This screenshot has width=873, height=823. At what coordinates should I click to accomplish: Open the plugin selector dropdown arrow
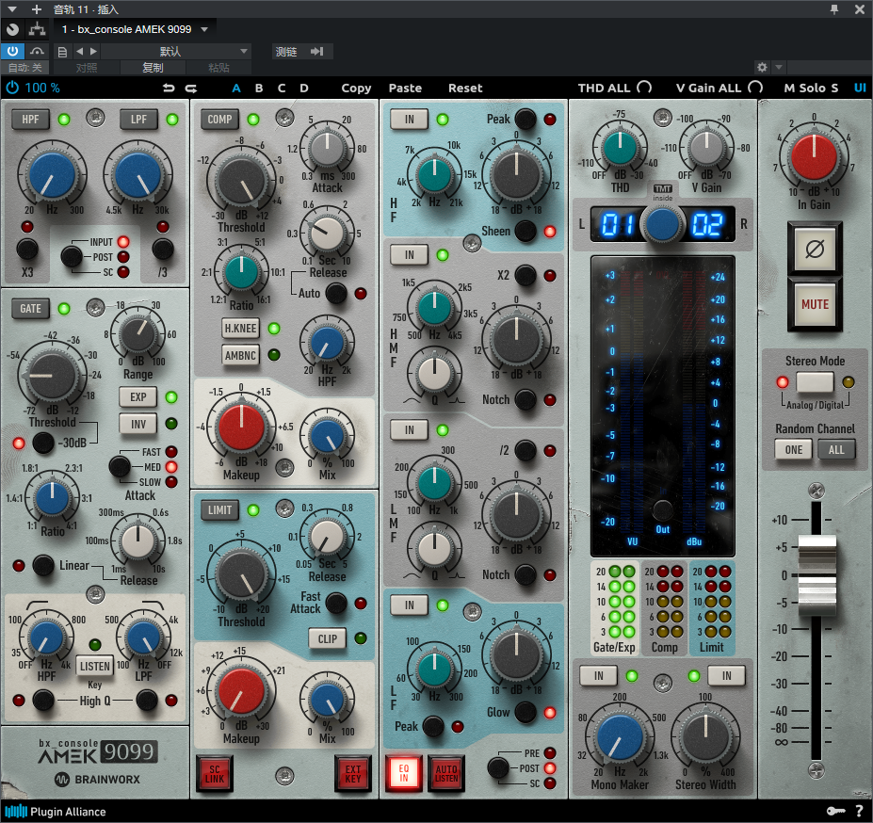[204, 29]
